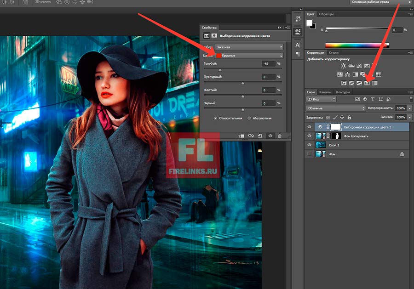Select the Абсолютная radio button
The width and height of the screenshot is (414, 289).
pyautogui.click(x=250, y=118)
